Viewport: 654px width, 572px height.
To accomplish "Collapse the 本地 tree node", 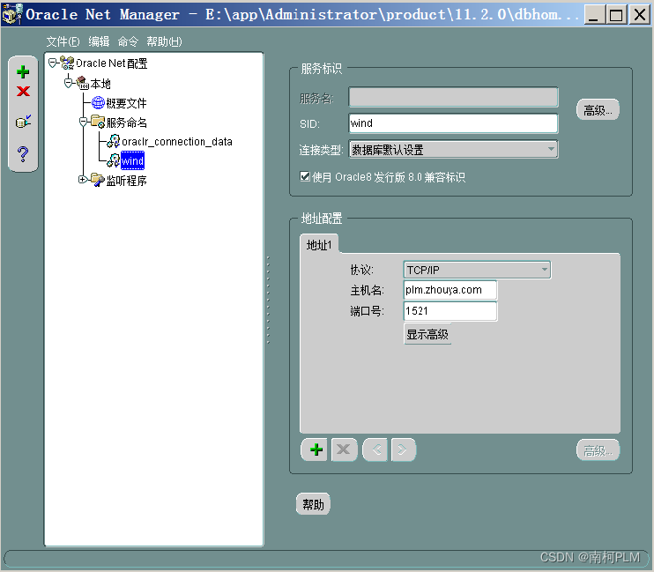I will [68, 83].
